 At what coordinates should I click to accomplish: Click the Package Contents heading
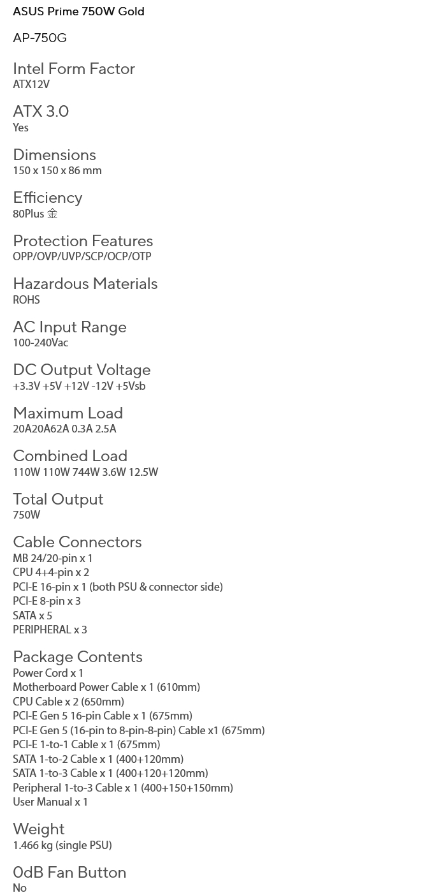(78, 657)
